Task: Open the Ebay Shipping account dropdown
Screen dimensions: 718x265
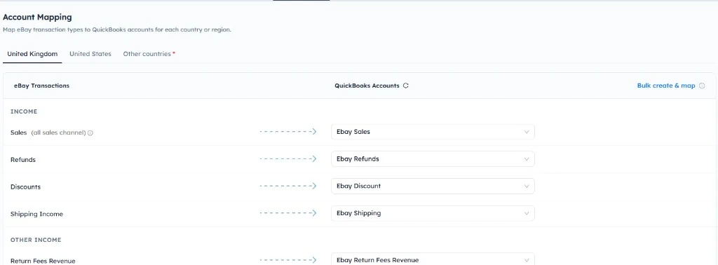Action: 433,213
